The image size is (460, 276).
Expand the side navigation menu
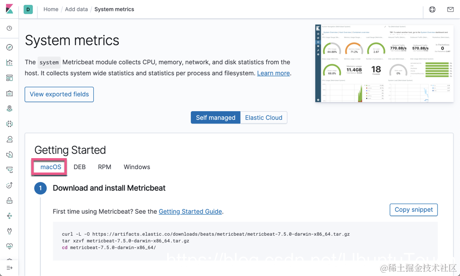10,268
